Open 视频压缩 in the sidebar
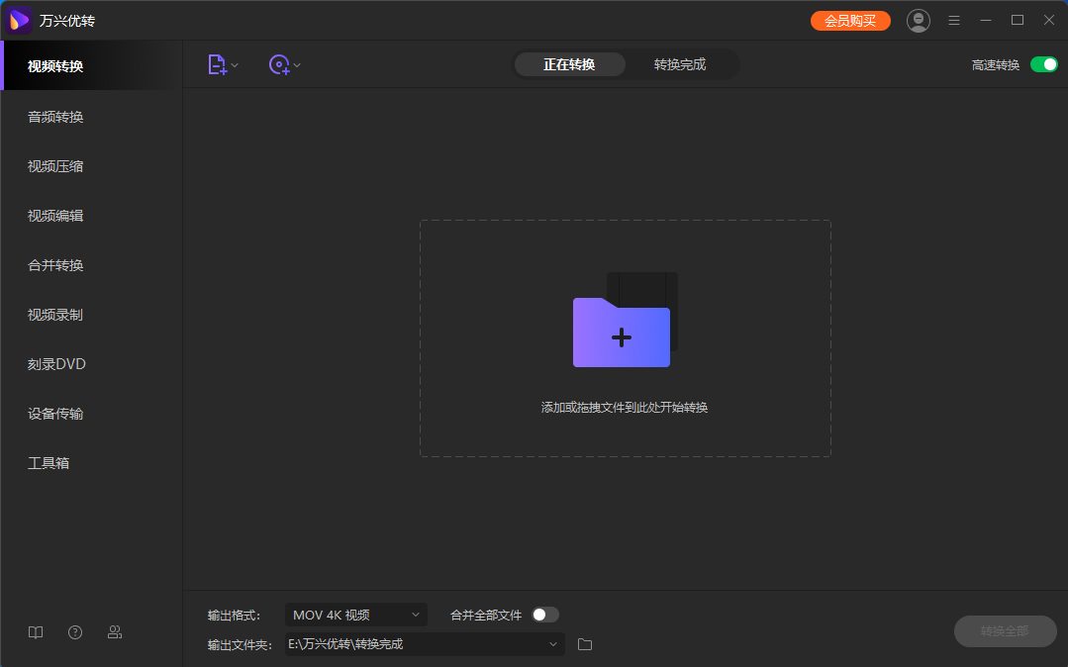 click(x=55, y=166)
